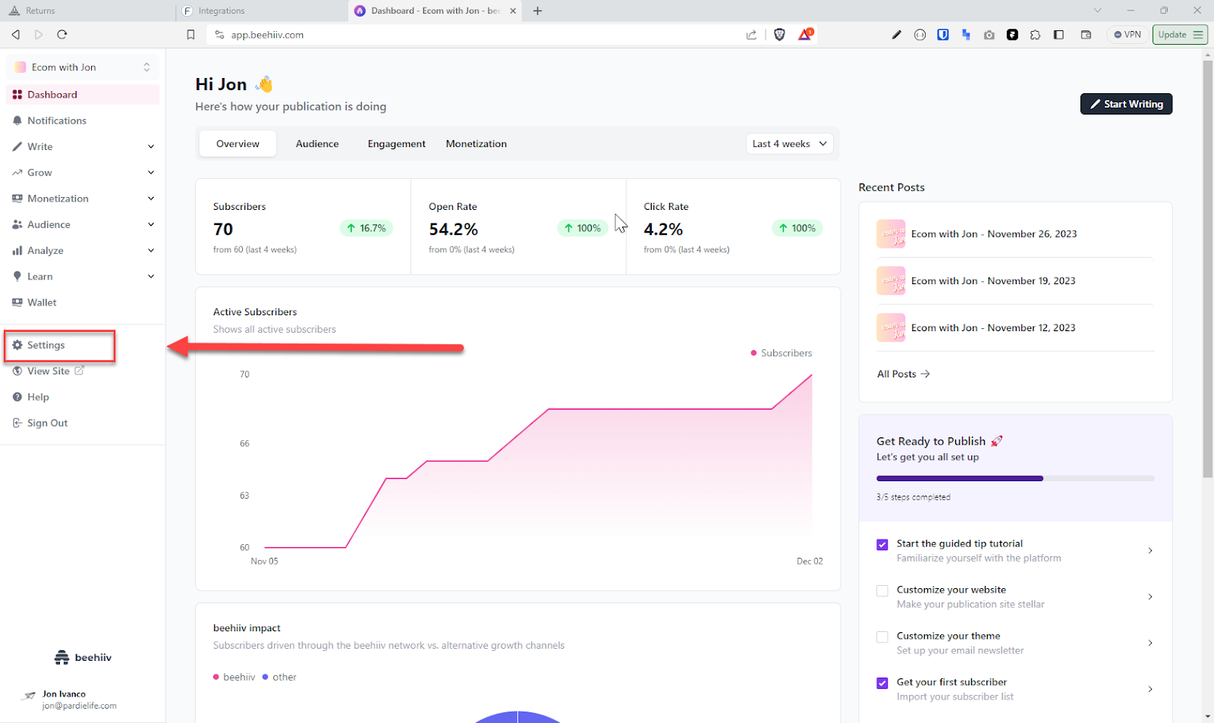Image resolution: width=1214 pixels, height=723 pixels.
Task: Click the Start Writing button
Action: [x=1126, y=104]
